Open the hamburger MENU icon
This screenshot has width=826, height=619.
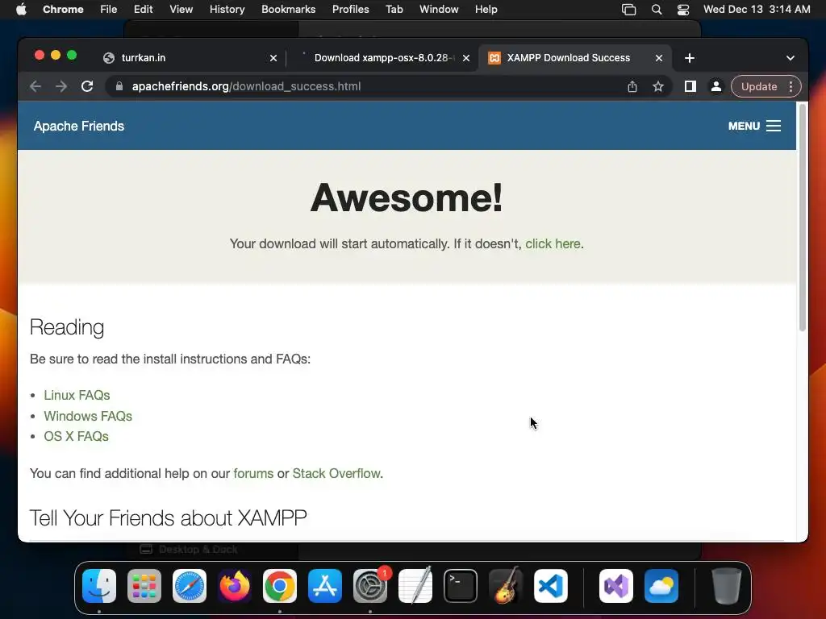[774, 126]
